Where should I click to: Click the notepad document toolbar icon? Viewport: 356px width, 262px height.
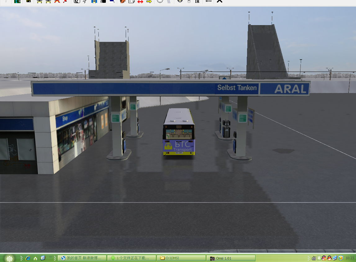click(132, 1)
